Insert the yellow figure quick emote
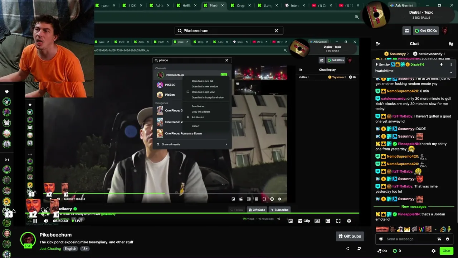Viewport: 458px width, 258px height. [x=449, y=229]
